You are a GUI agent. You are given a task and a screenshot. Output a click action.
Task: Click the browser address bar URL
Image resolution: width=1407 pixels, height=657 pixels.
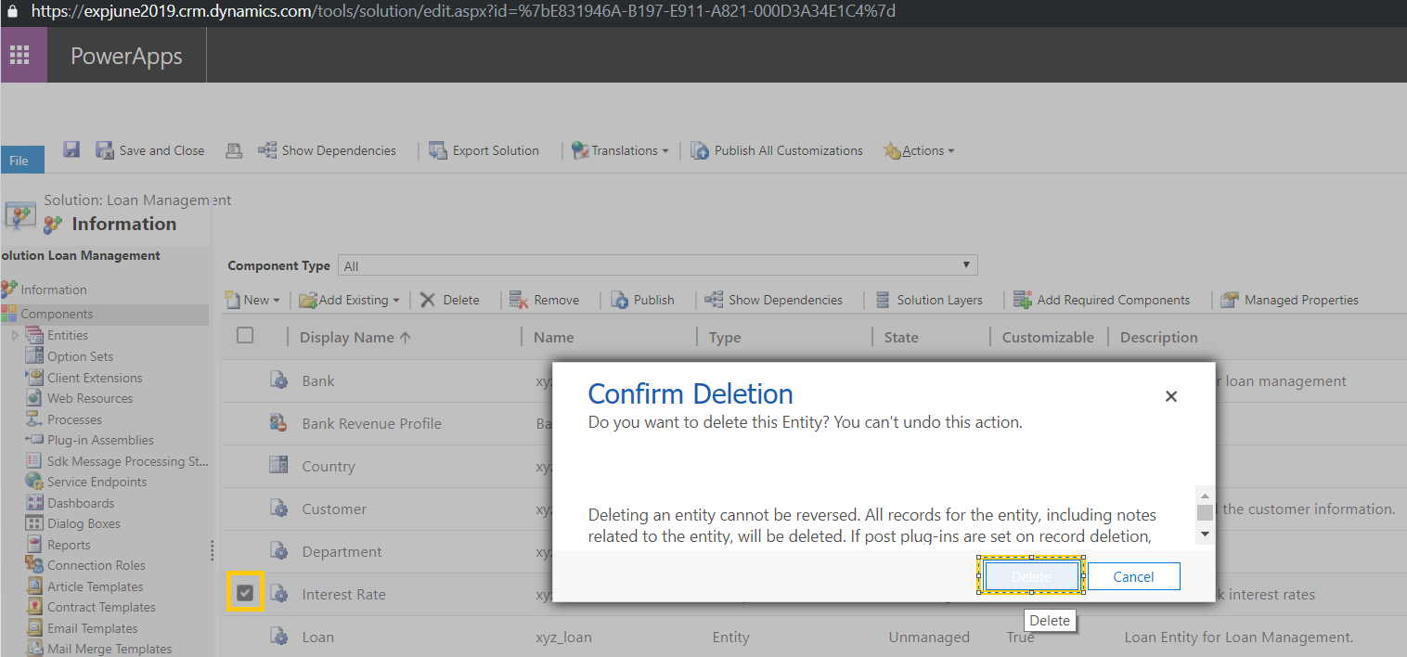click(463, 12)
